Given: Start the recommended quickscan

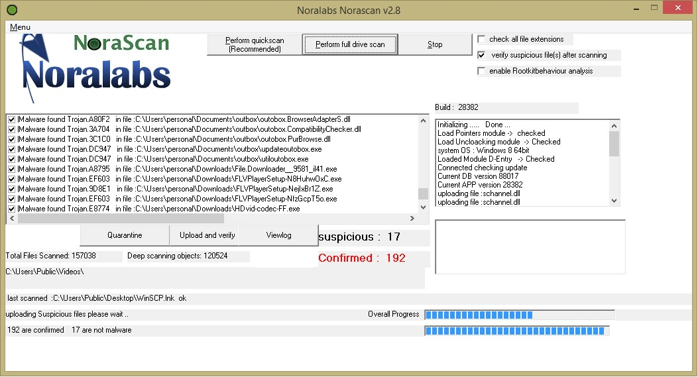Looking at the screenshot, I should 255,44.
